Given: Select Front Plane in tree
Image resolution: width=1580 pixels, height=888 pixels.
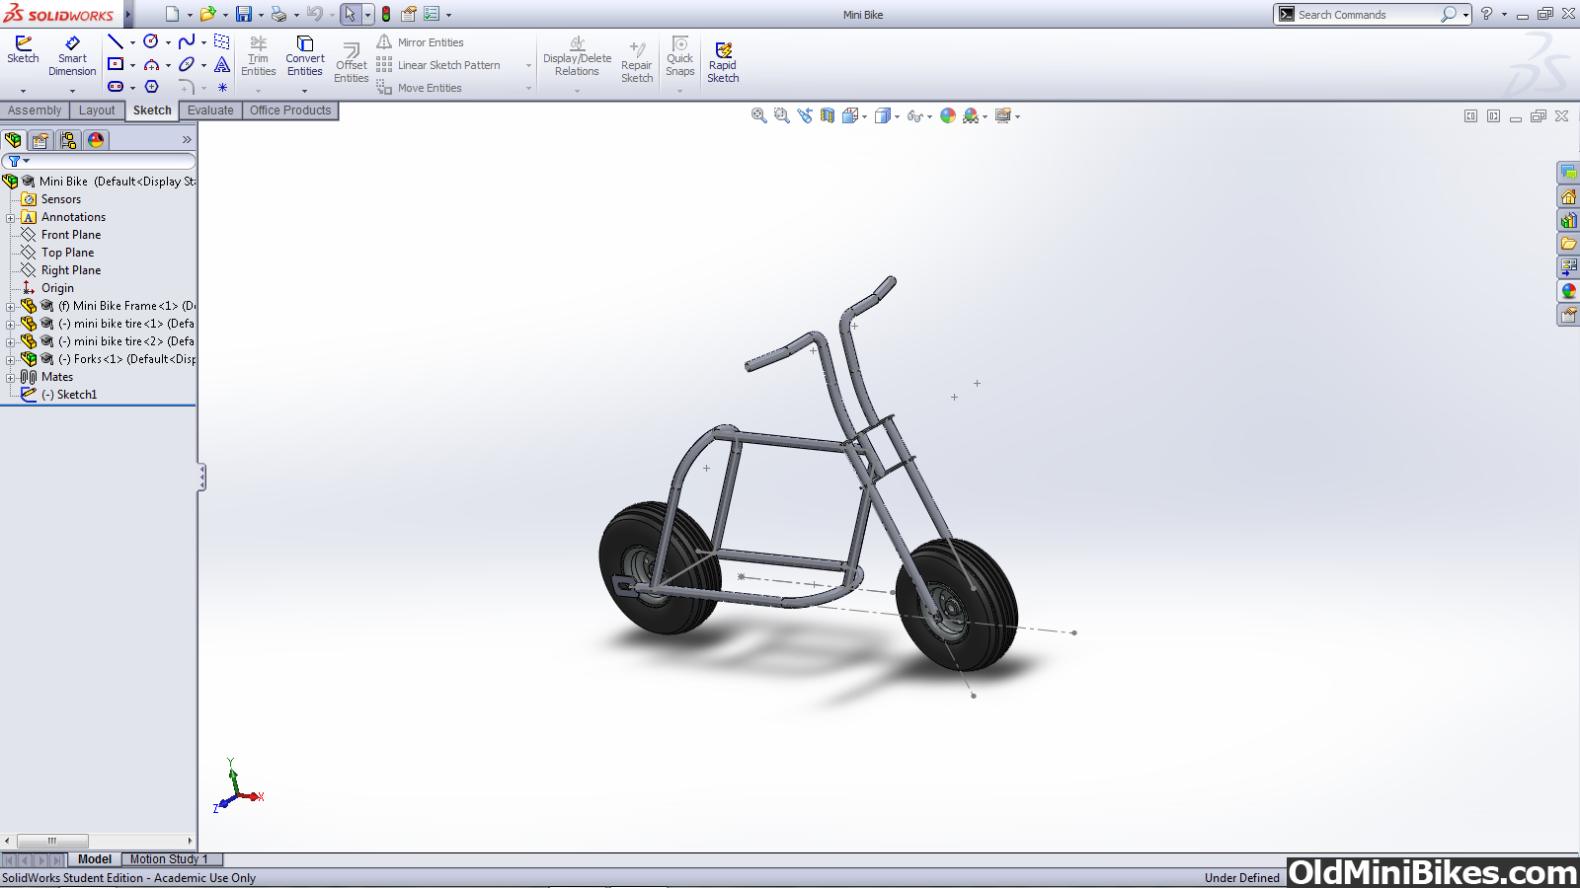Looking at the screenshot, I should 71,235.
